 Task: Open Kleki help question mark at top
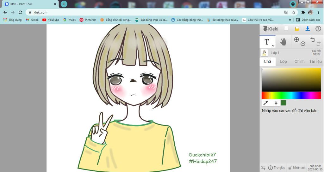318,29
